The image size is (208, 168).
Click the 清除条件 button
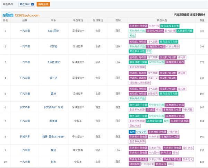[x=43, y=4]
